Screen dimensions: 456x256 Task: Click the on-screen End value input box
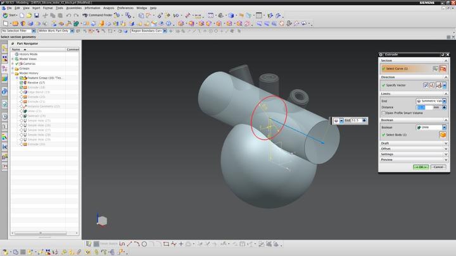(356, 121)
